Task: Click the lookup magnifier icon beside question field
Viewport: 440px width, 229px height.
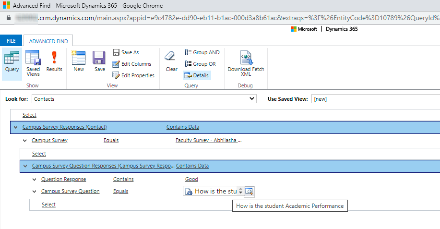Action: [250, 192]
